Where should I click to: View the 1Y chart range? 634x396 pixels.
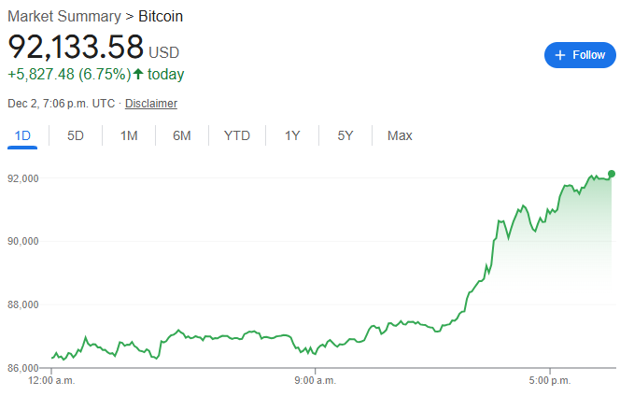(x=292, y=135)
